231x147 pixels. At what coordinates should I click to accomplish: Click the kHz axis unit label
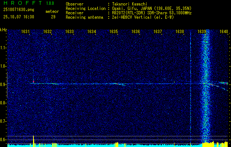tap(3, 30)
